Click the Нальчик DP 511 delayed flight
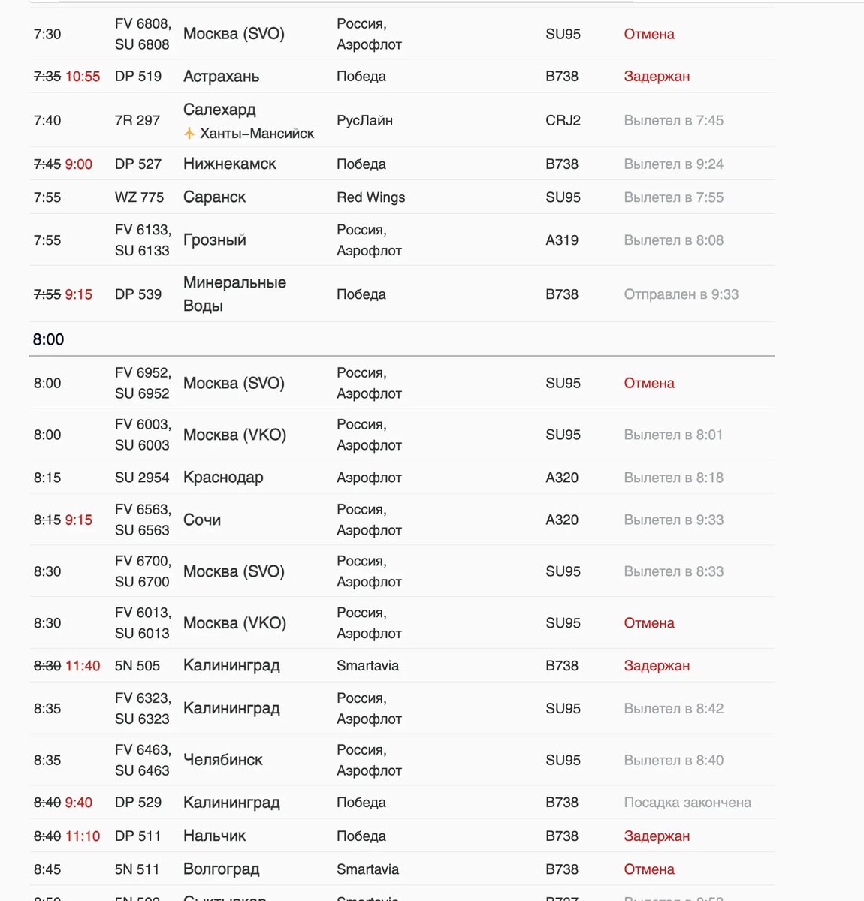The image size is (864, 901). point(402,836)
